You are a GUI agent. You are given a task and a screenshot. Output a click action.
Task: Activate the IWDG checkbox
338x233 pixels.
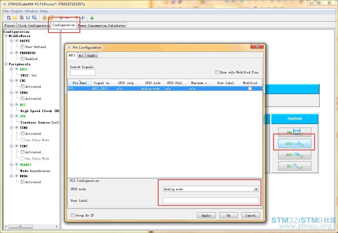click(x=22, y=99)
